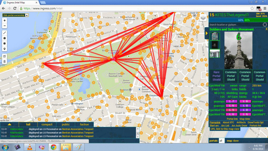Image resolution: width=268 pixels, height=151 pixels.
Task: Expand chat panel with up arrow
Action: [x=9, y=124]
